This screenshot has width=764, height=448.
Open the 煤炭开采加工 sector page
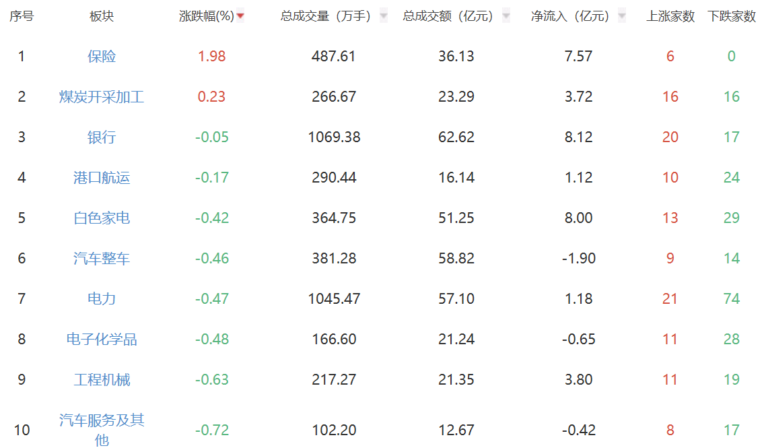click(102, 97)
